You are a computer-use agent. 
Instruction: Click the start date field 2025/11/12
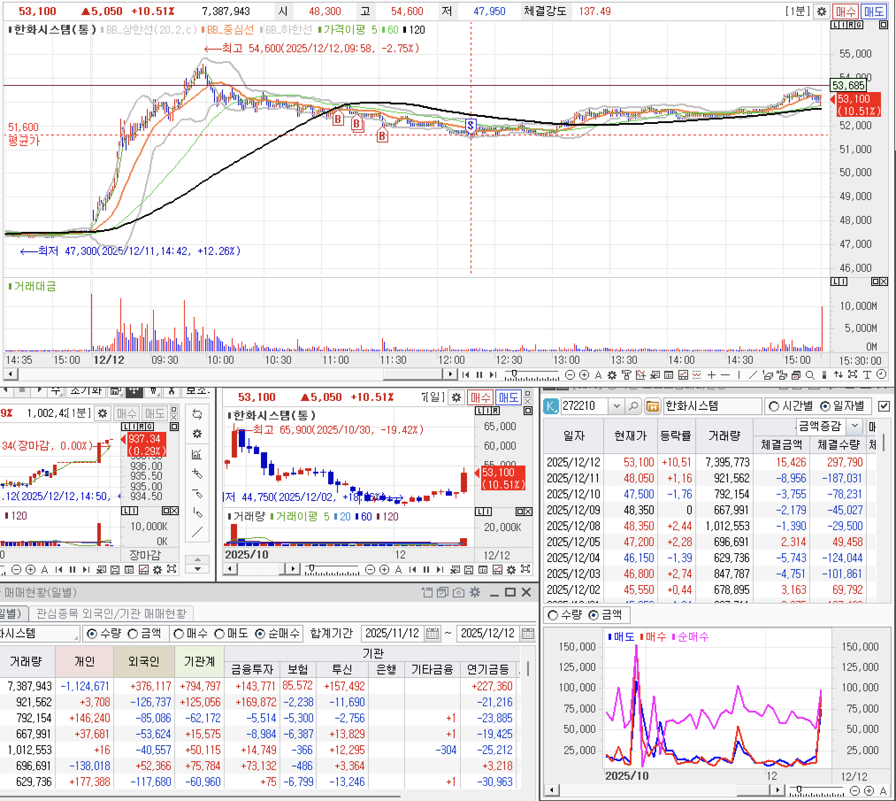click(392, 633)
